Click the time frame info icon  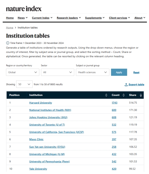pos(7,43)
